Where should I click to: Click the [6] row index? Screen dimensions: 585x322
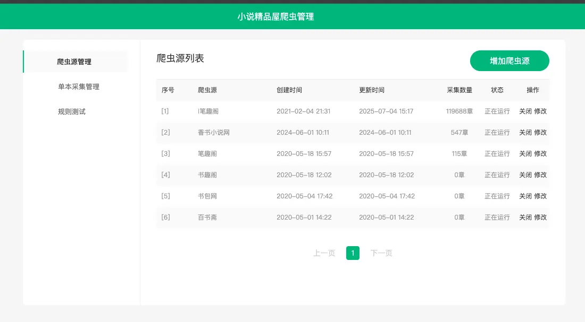pyautogui.click(x=165, y=217)
